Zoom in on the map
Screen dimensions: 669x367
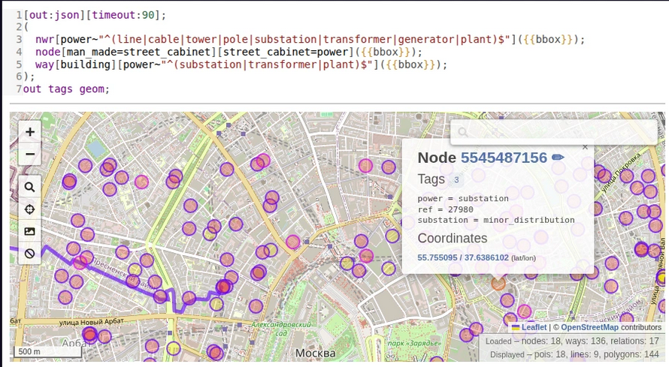pos(30,132)
